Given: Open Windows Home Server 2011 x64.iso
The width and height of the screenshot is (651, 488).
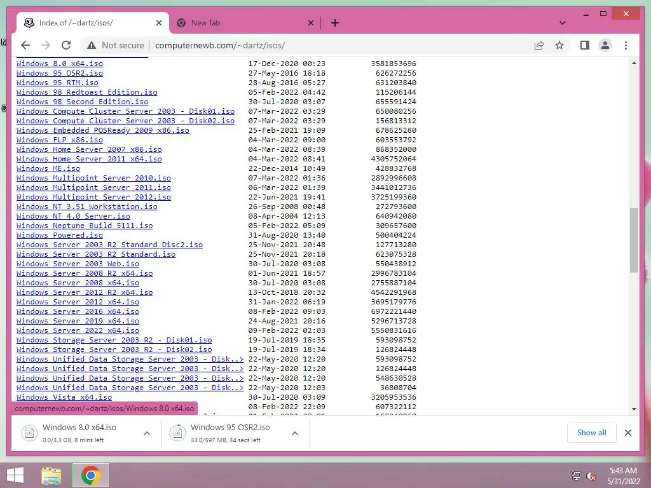Looking at the screenshot, I should (89, 159).
